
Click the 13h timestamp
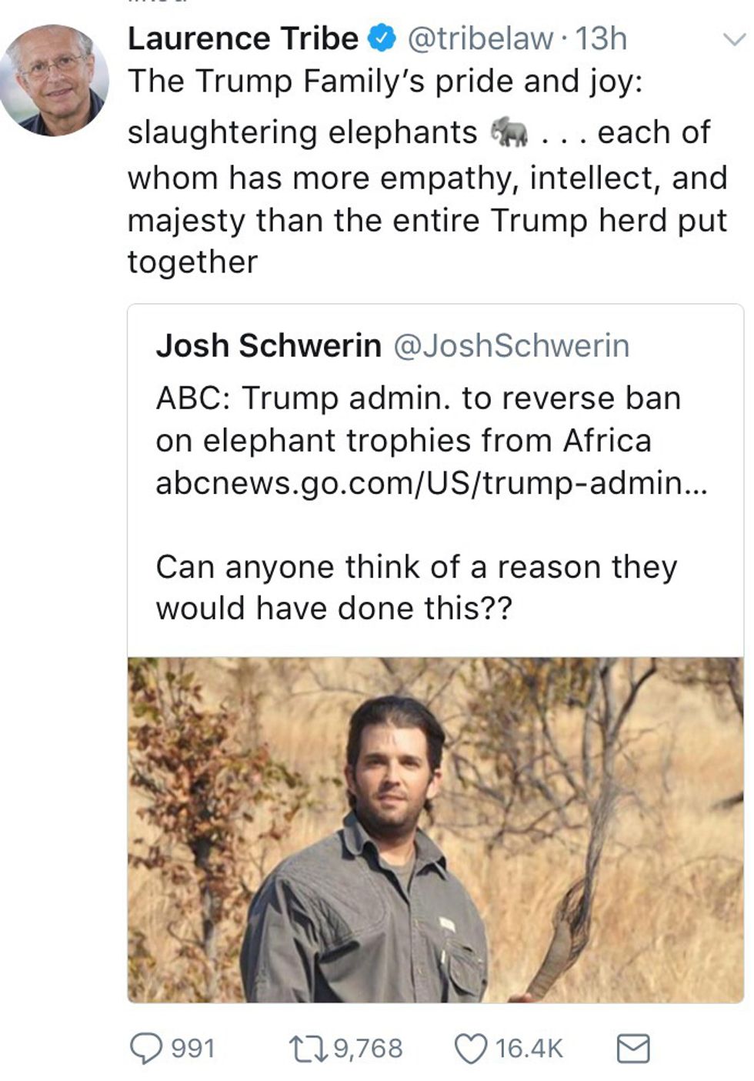click(x=602, y=38)
